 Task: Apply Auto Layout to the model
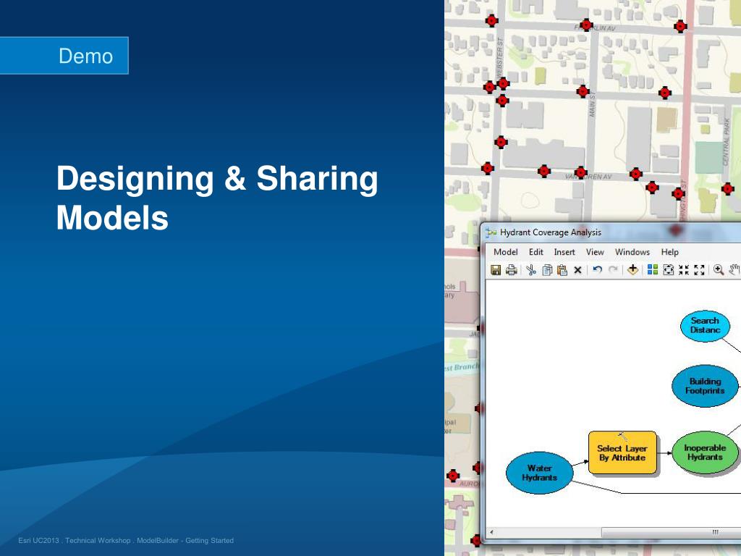pyautogui.click(x=653, y=269)
